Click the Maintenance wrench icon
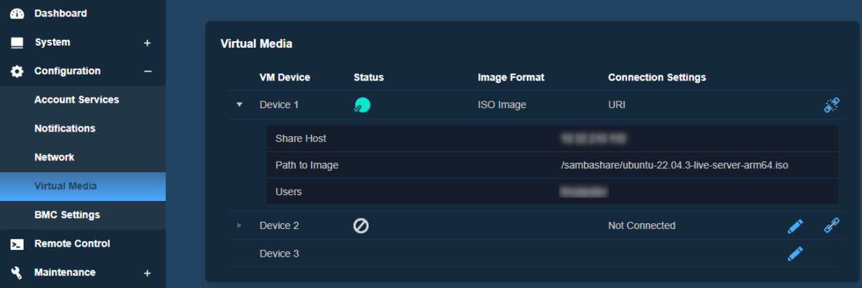 pos(17,273)
